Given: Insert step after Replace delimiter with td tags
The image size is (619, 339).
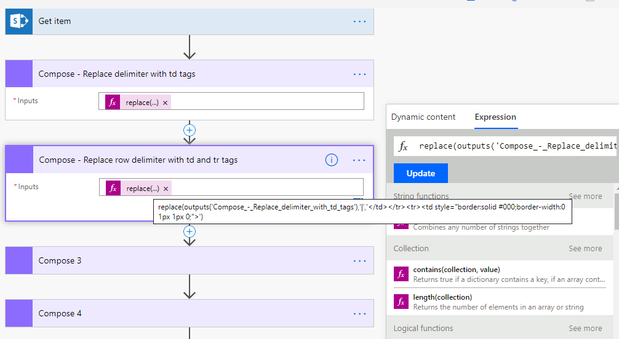Looking at the screenshot, I should (190, 130).
